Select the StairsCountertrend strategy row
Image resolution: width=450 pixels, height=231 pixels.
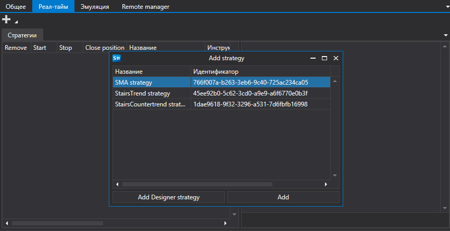221,104
